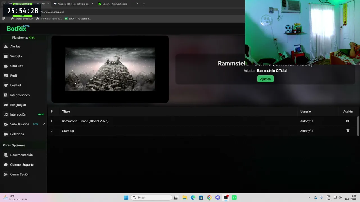Click the Kick platform label
This screenshot has width=360, height=202.
[31, 38]
